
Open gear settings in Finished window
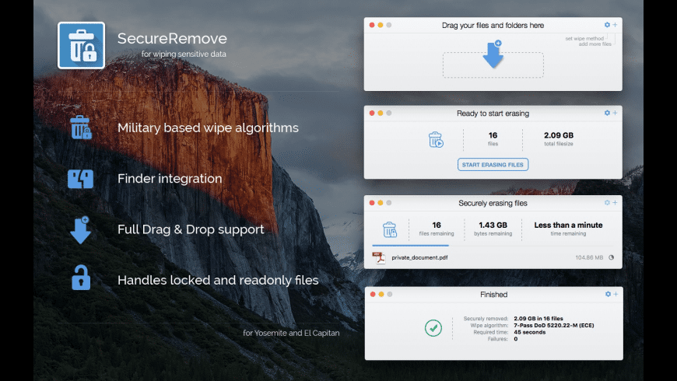coord(608,294)
